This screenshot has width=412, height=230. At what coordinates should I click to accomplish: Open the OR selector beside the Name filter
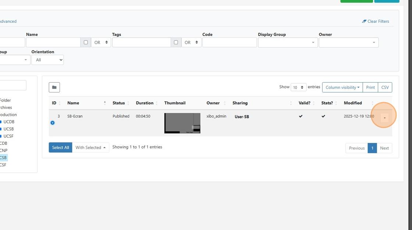pos(101,42)
